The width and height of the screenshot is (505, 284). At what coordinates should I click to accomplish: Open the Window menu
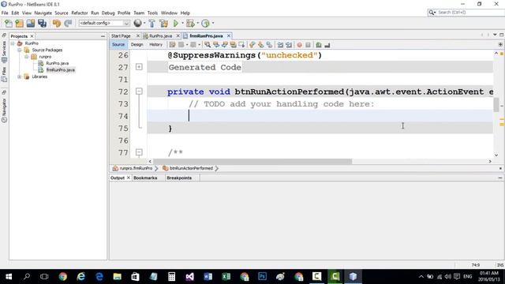[169, 13]
